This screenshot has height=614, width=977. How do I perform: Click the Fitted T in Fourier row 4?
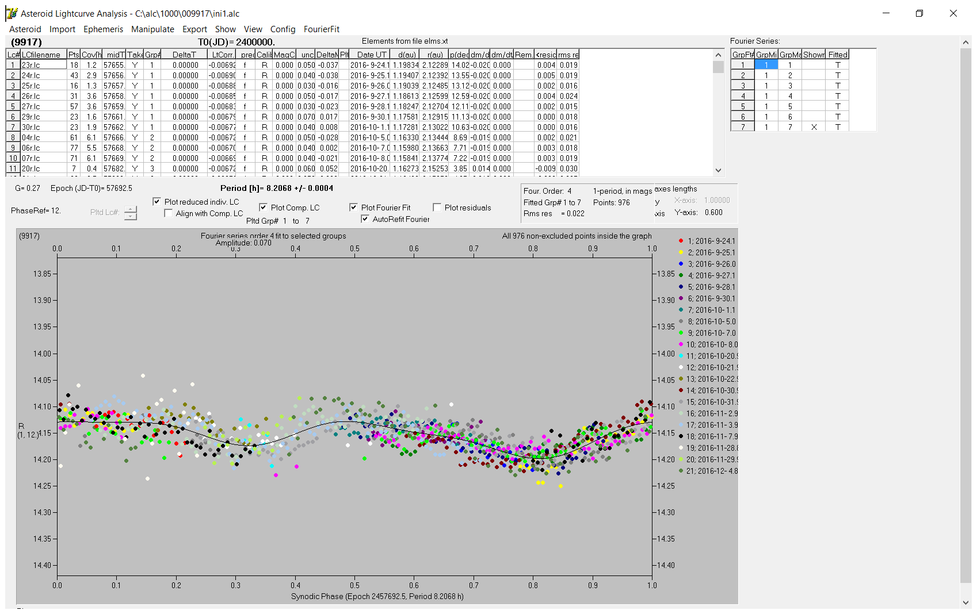tap(838, 96)
